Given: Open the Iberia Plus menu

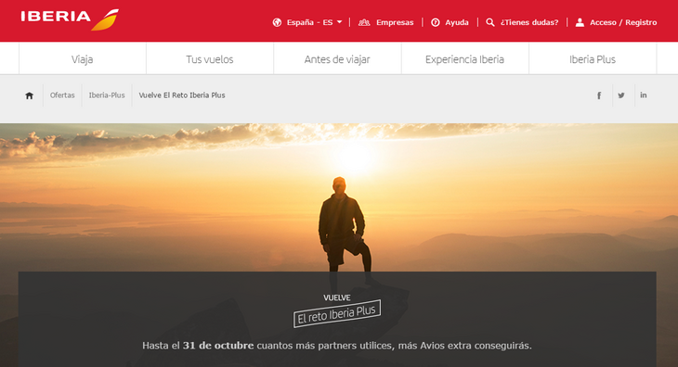Looking at the screenshot, I should (593, 59).
